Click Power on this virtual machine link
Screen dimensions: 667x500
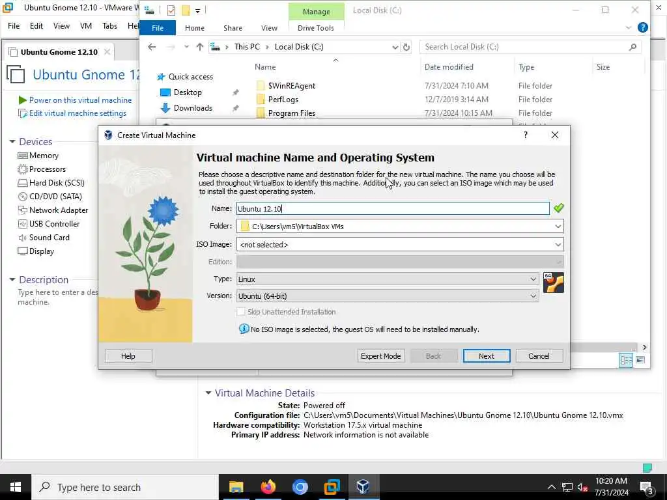80,100
